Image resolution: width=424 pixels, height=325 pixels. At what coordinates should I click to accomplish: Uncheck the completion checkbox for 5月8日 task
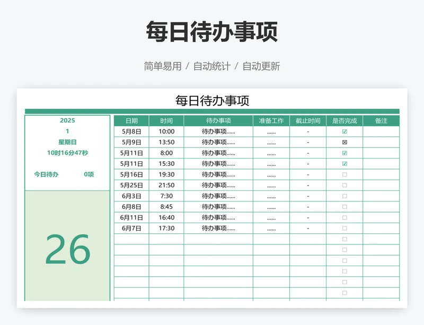[x=344, y=131]
